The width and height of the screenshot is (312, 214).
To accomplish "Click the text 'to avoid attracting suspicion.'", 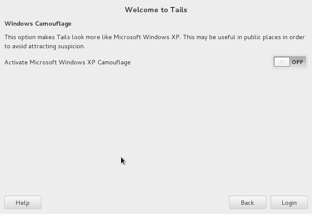I will point(44,46).
